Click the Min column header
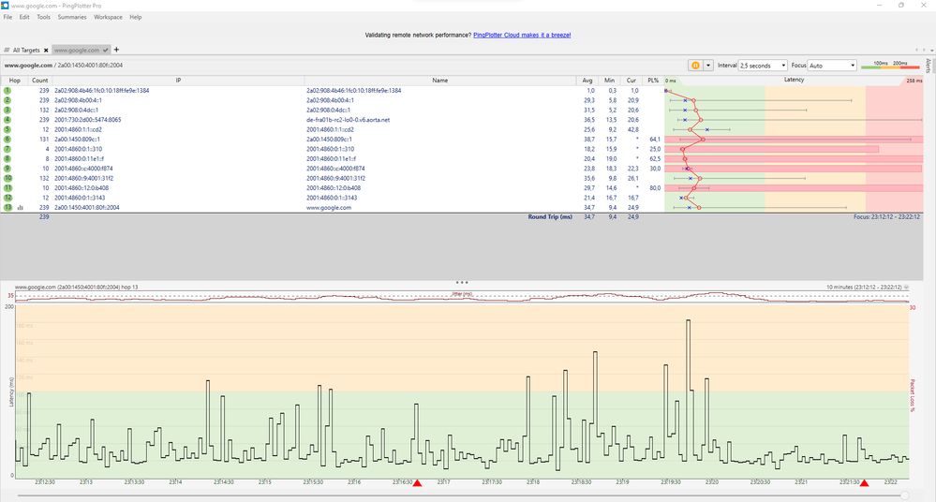The image size is (936, 502). [609, 81]
